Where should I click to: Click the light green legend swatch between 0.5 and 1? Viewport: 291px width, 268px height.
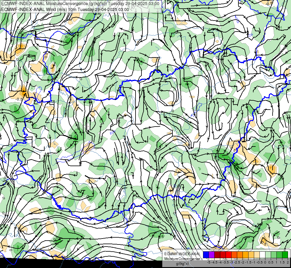pos(274,255)
